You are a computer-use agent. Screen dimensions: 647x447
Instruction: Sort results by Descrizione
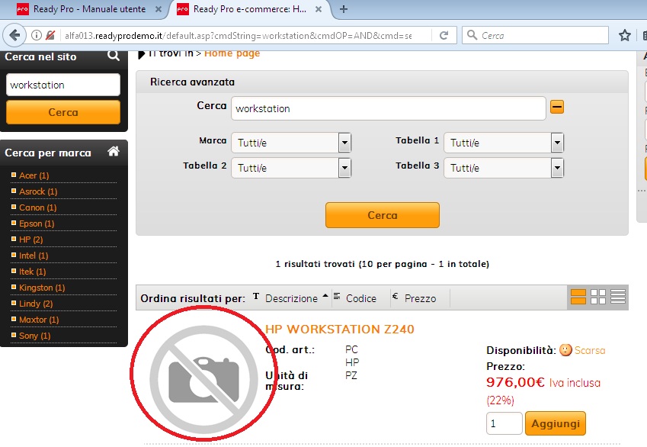point(291,298)
